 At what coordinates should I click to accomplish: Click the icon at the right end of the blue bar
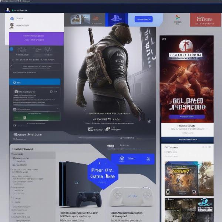coord(148,159)
